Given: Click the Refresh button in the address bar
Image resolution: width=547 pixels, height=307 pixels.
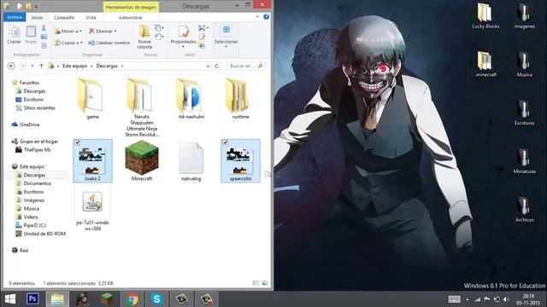Looking at the screenshot, I should click(216, 66).
